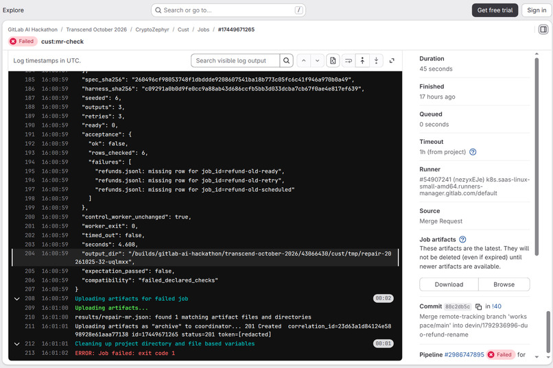553x368 pixels.
Task: Click the 00:02 section duration badge
Action: 384,298
